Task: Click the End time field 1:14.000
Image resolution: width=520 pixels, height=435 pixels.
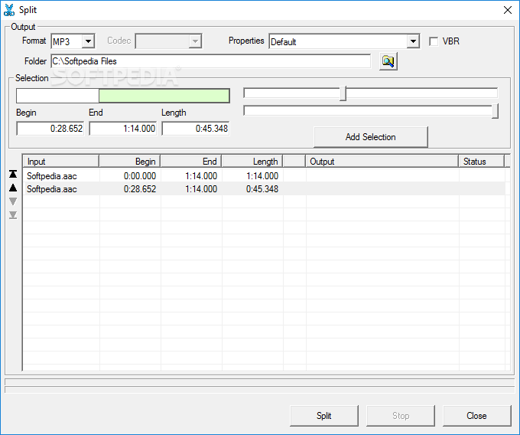Action: coord(123,129)
